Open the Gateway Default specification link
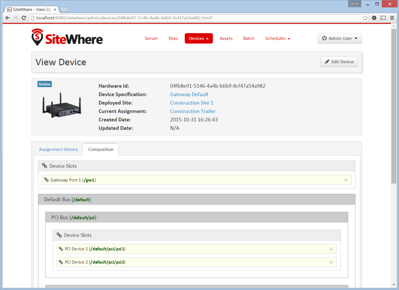Image resolution: width=399 pixels, height=290 pixels. click(x=189, y=94)
